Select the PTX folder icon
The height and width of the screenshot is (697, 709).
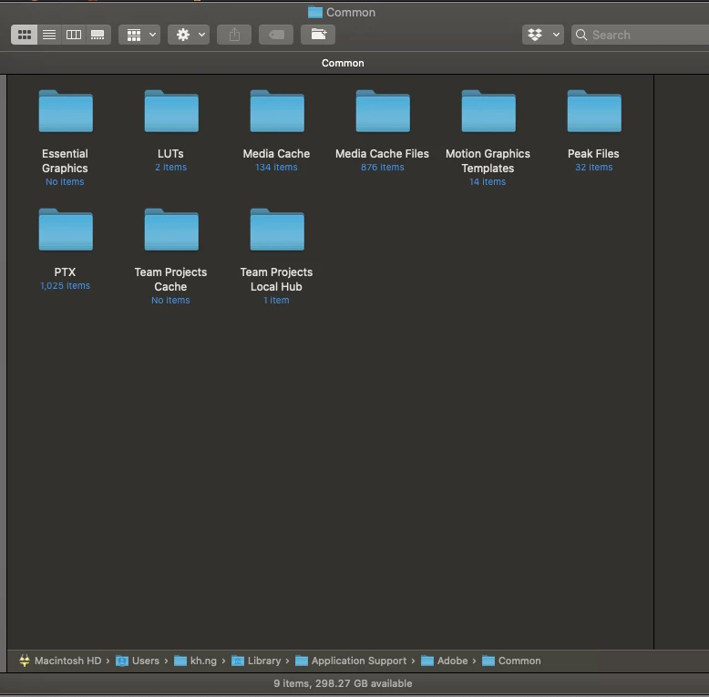(x=66, y=230)
